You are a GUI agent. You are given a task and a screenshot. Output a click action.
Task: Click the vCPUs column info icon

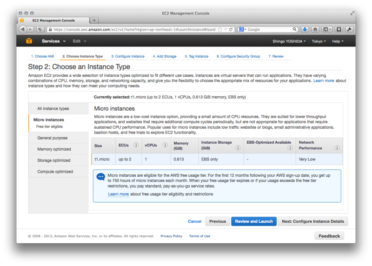pyautogui.click(x=165, y=145)
